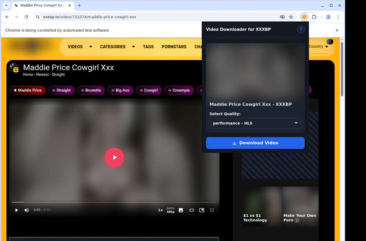Screen dimensions: 366x241
Task: Click the Straight breadcrumb link
Action: point(58,74)
